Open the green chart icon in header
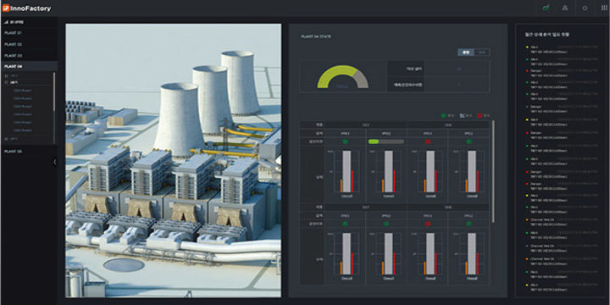The width and height of the screenshot is (610, 305). [x=546, y=8]
